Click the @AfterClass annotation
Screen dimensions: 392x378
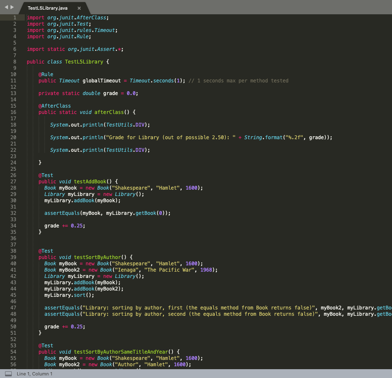pyautogui.click(x=55, y=106)
